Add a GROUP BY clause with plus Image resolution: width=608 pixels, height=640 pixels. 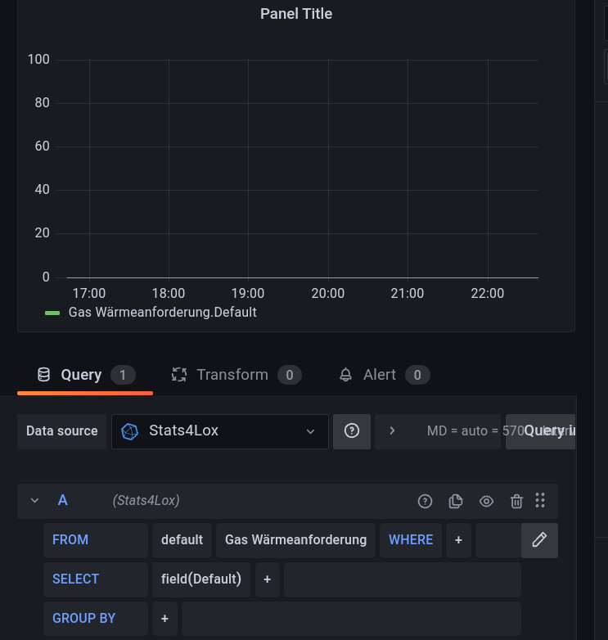click(x=164, y=619)
